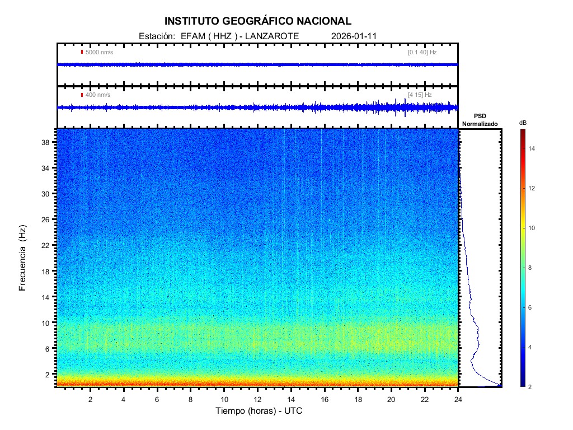Click the 12 hour tick on the time axis
The height and width of the screenshot is (430, 573).
click(x=257, y=399)
